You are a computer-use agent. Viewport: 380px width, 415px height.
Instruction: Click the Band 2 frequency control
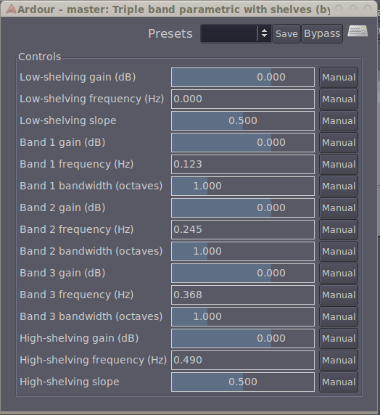243,229
